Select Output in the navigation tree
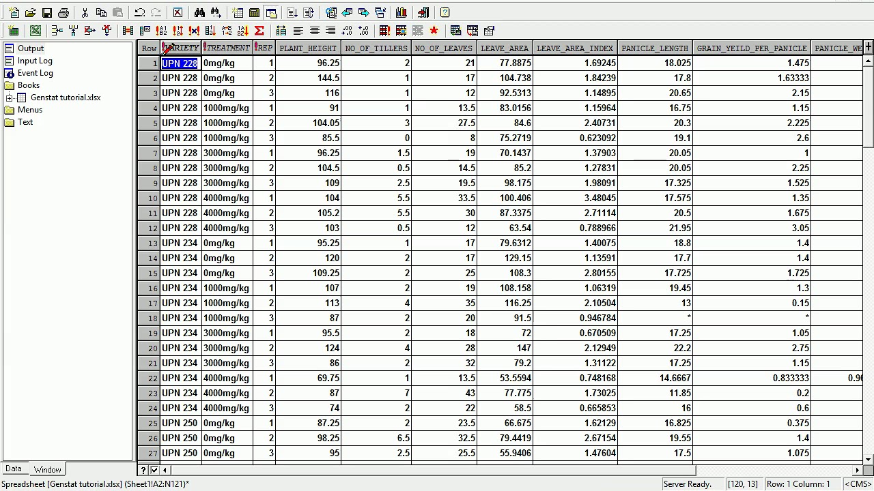The height and width of the screenshot is (491, 874). pyautogui.click(x=31, y=48)
